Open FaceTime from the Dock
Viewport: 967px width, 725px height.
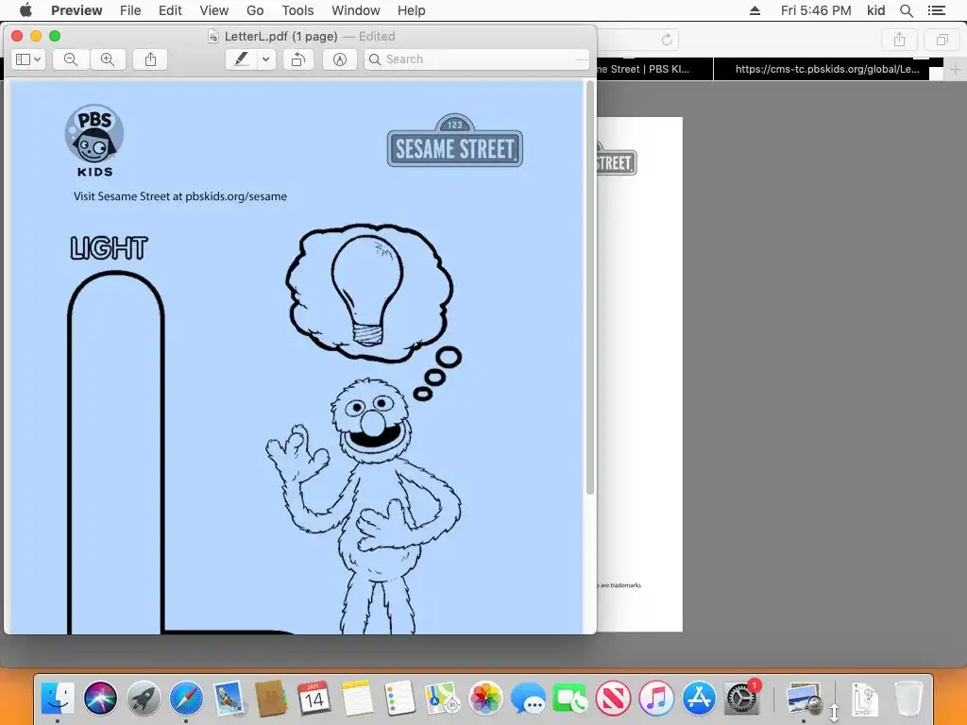(570, 698)
